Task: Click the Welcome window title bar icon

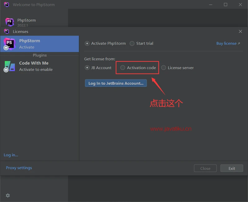Action: click(x=7, y=5)
